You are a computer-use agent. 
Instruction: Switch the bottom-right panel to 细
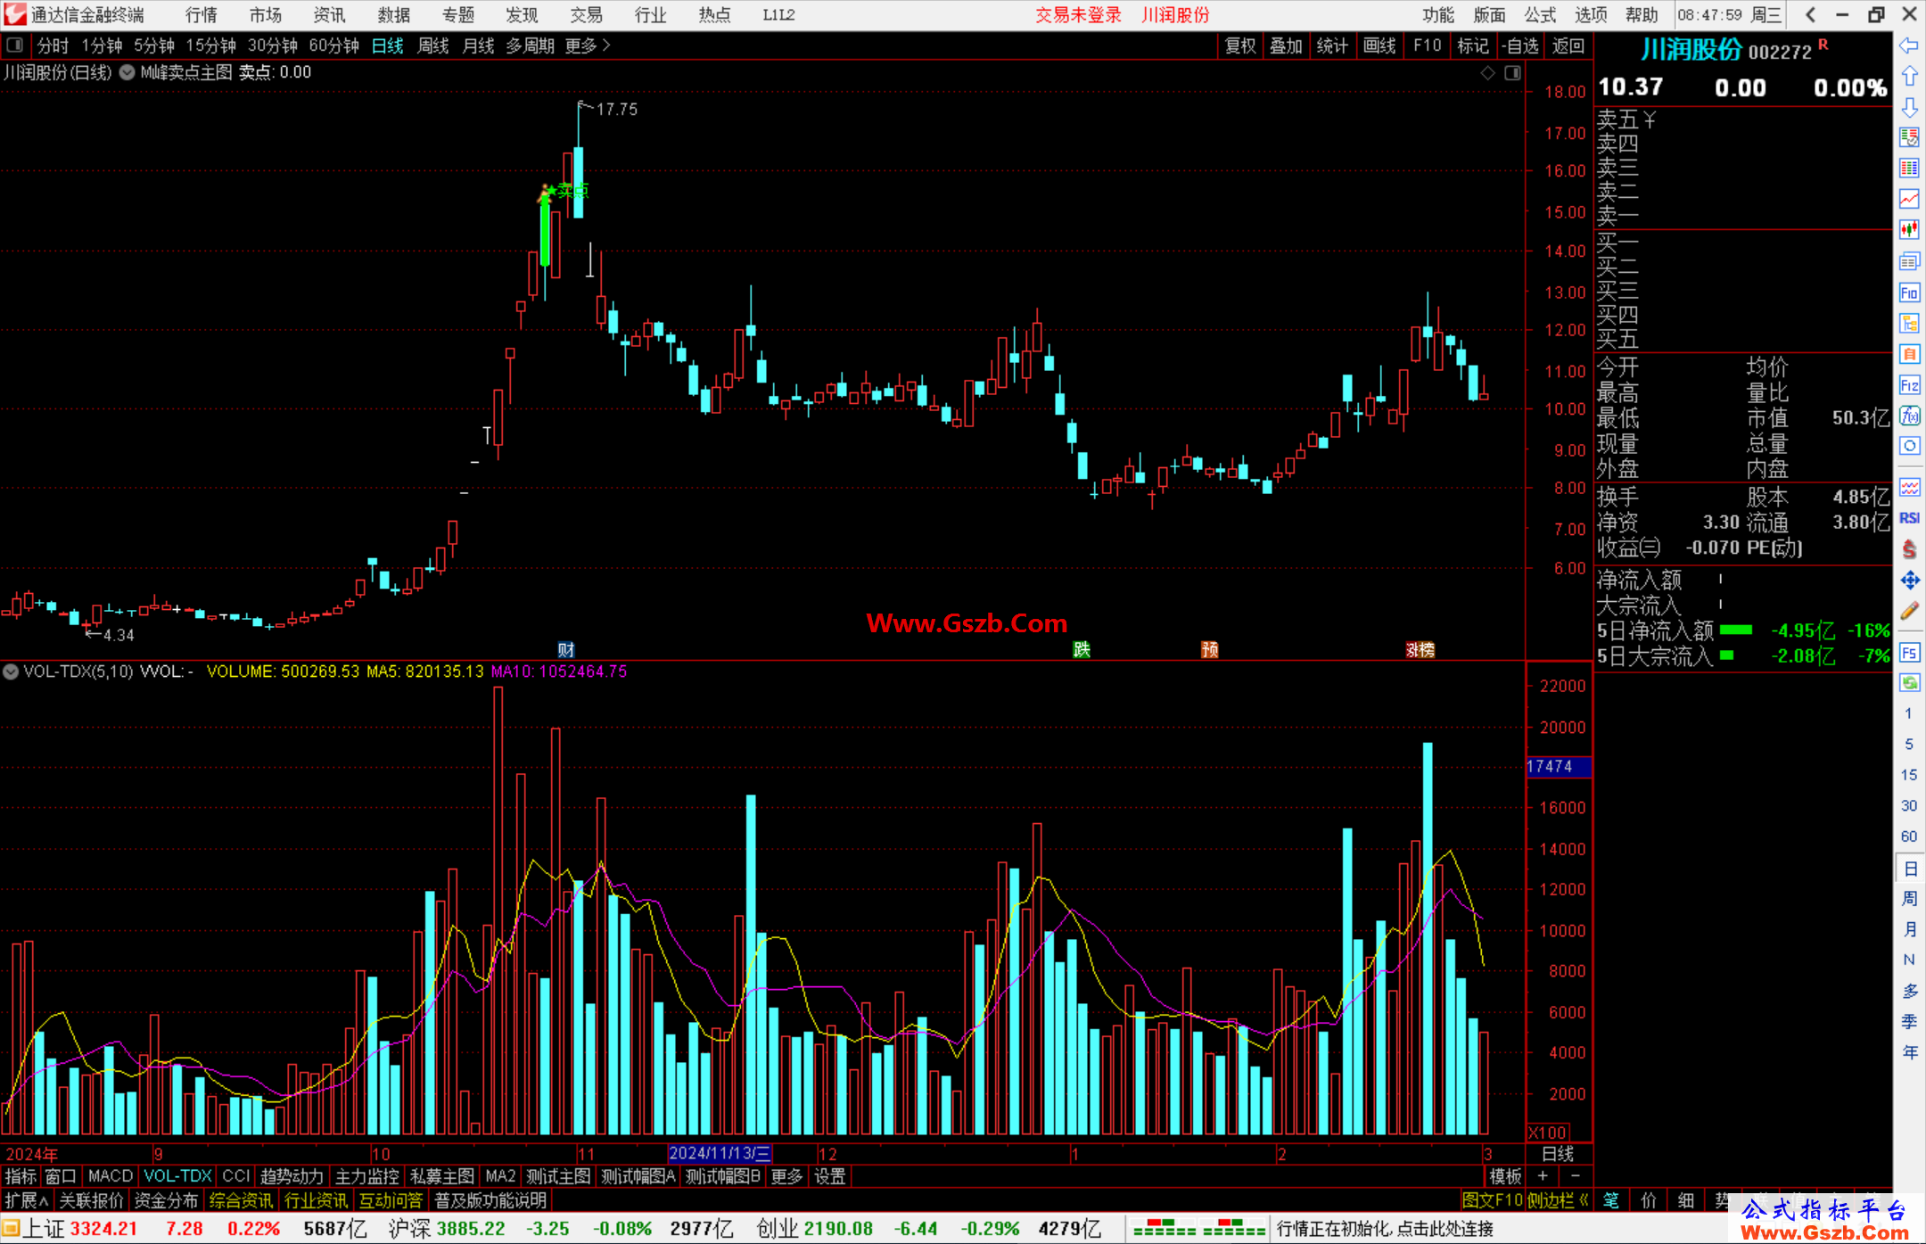[1685, 1200]
